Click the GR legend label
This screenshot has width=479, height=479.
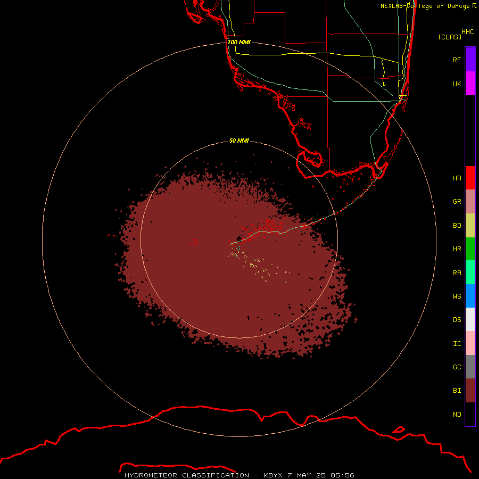(x=457, y=202)
